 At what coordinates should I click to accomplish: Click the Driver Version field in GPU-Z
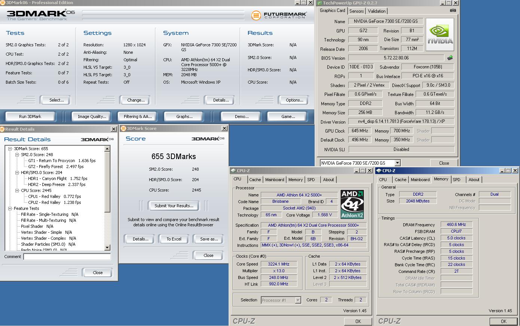[x=401, y=121]
